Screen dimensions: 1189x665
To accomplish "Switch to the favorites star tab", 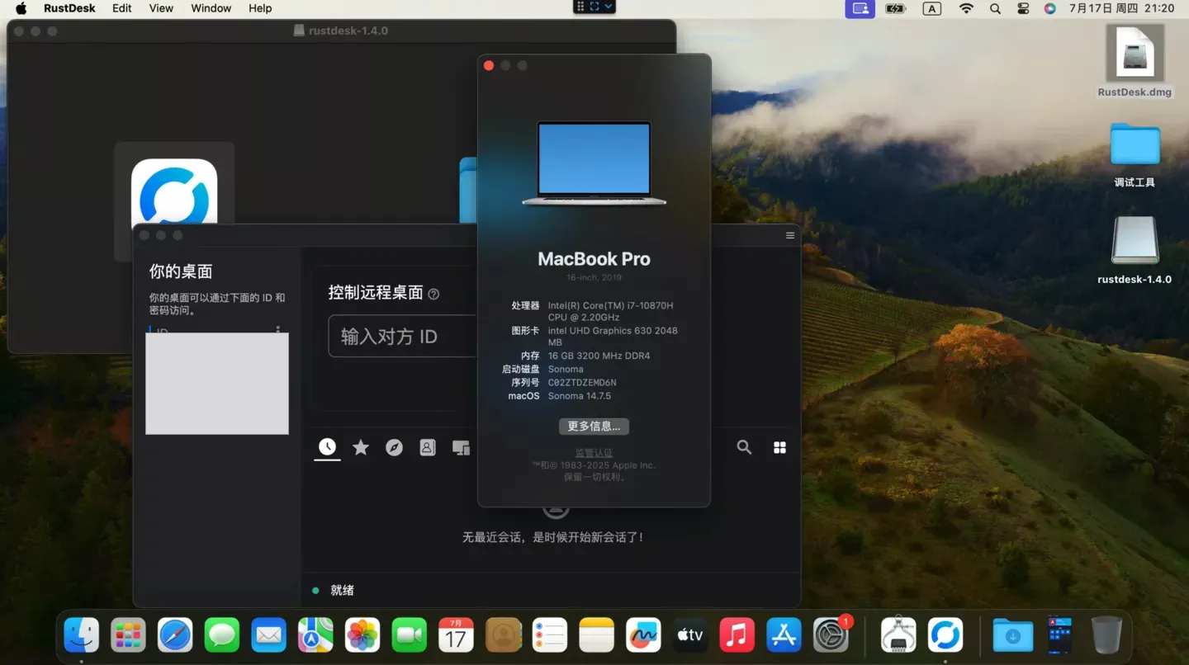I will pyautogui.click(x=361, y=447).
